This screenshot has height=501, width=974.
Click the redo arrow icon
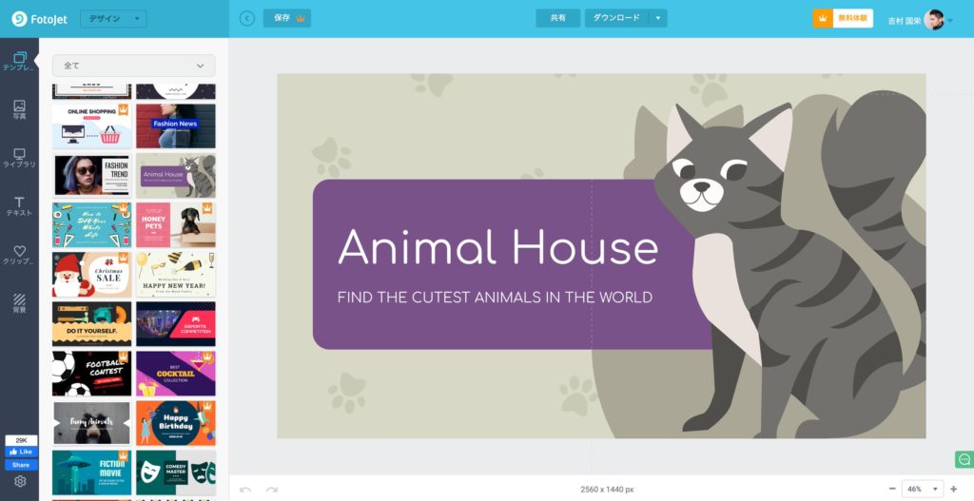pos(272,489)
